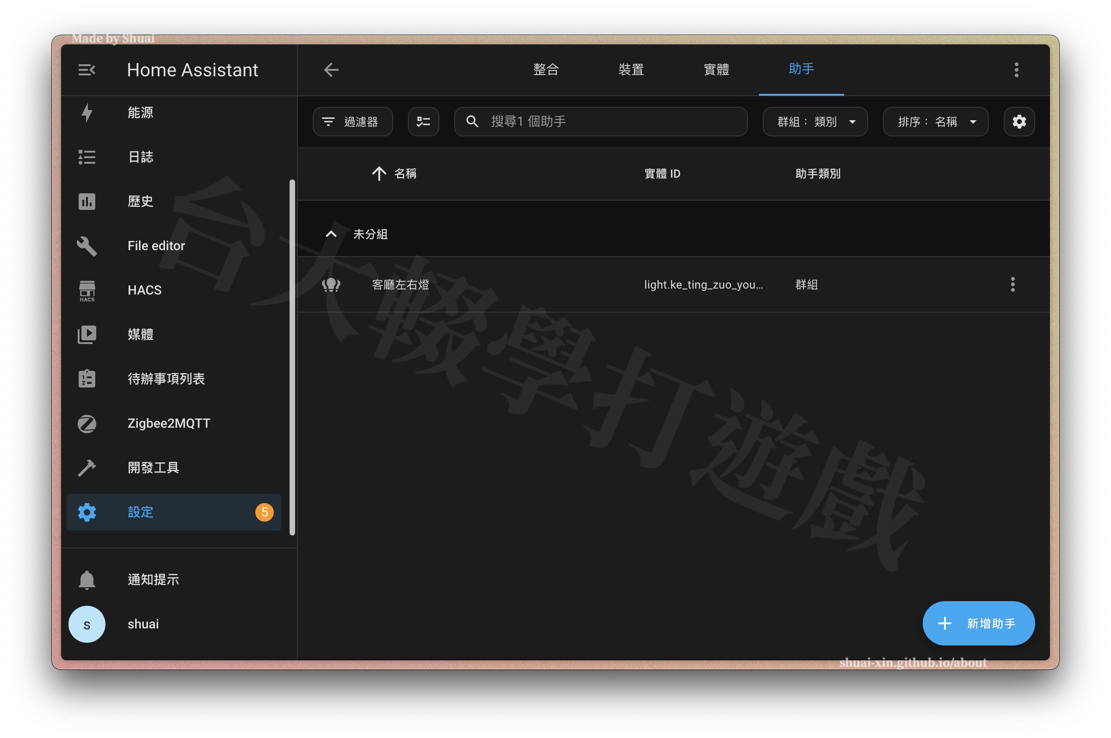The image size is (1111, 738).
Task: Open the Zigbee2MQTT logo icon
Action: (x=86, y=424)
